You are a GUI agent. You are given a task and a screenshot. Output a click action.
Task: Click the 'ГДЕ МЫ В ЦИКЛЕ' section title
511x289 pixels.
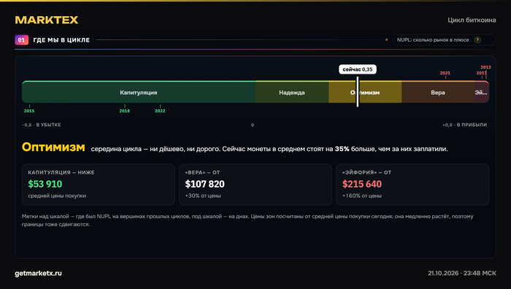coord(61,40)
